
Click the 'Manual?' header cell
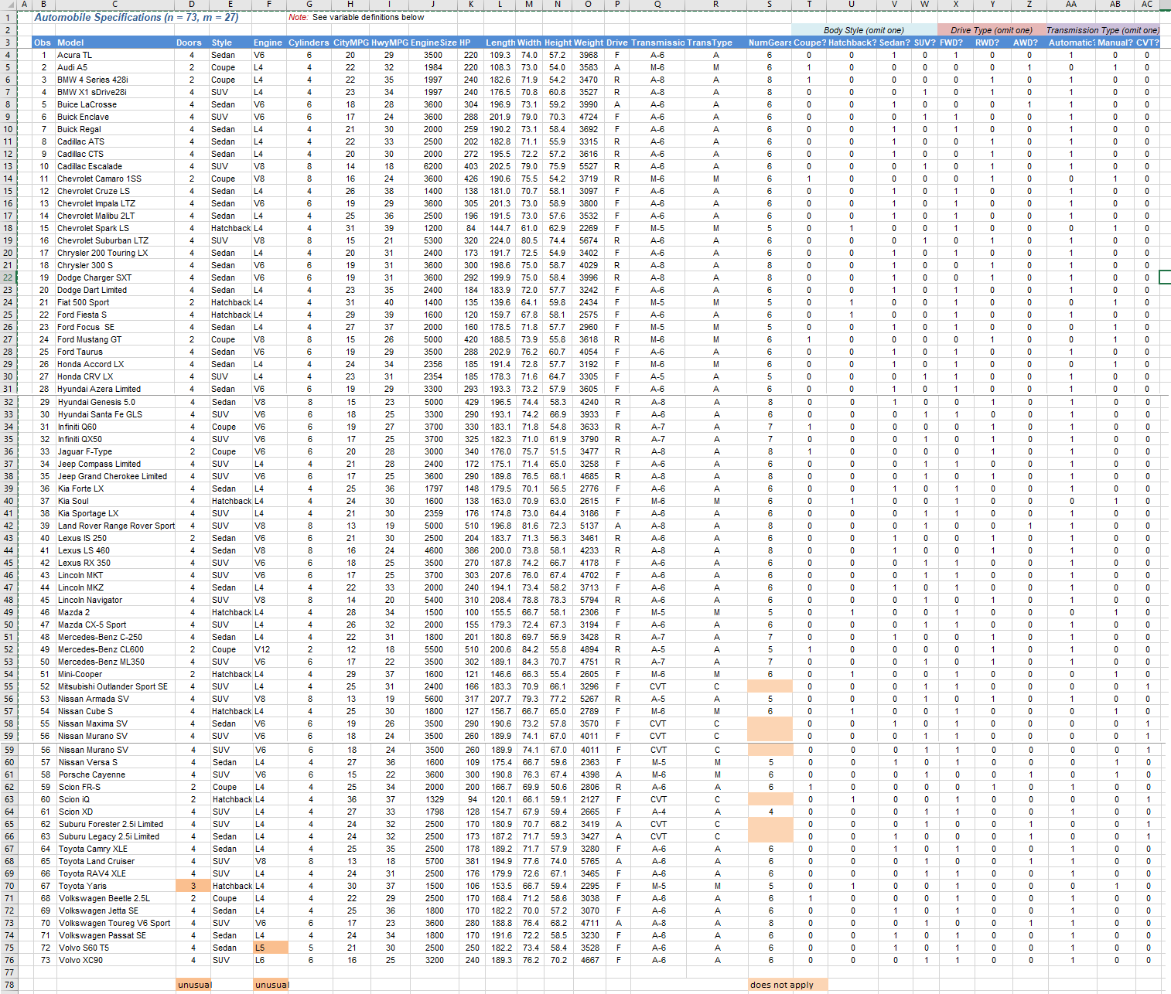click(x=1115, y=43)
